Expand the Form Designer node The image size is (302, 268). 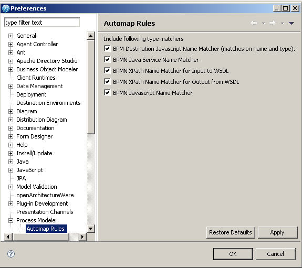[11, 136]
